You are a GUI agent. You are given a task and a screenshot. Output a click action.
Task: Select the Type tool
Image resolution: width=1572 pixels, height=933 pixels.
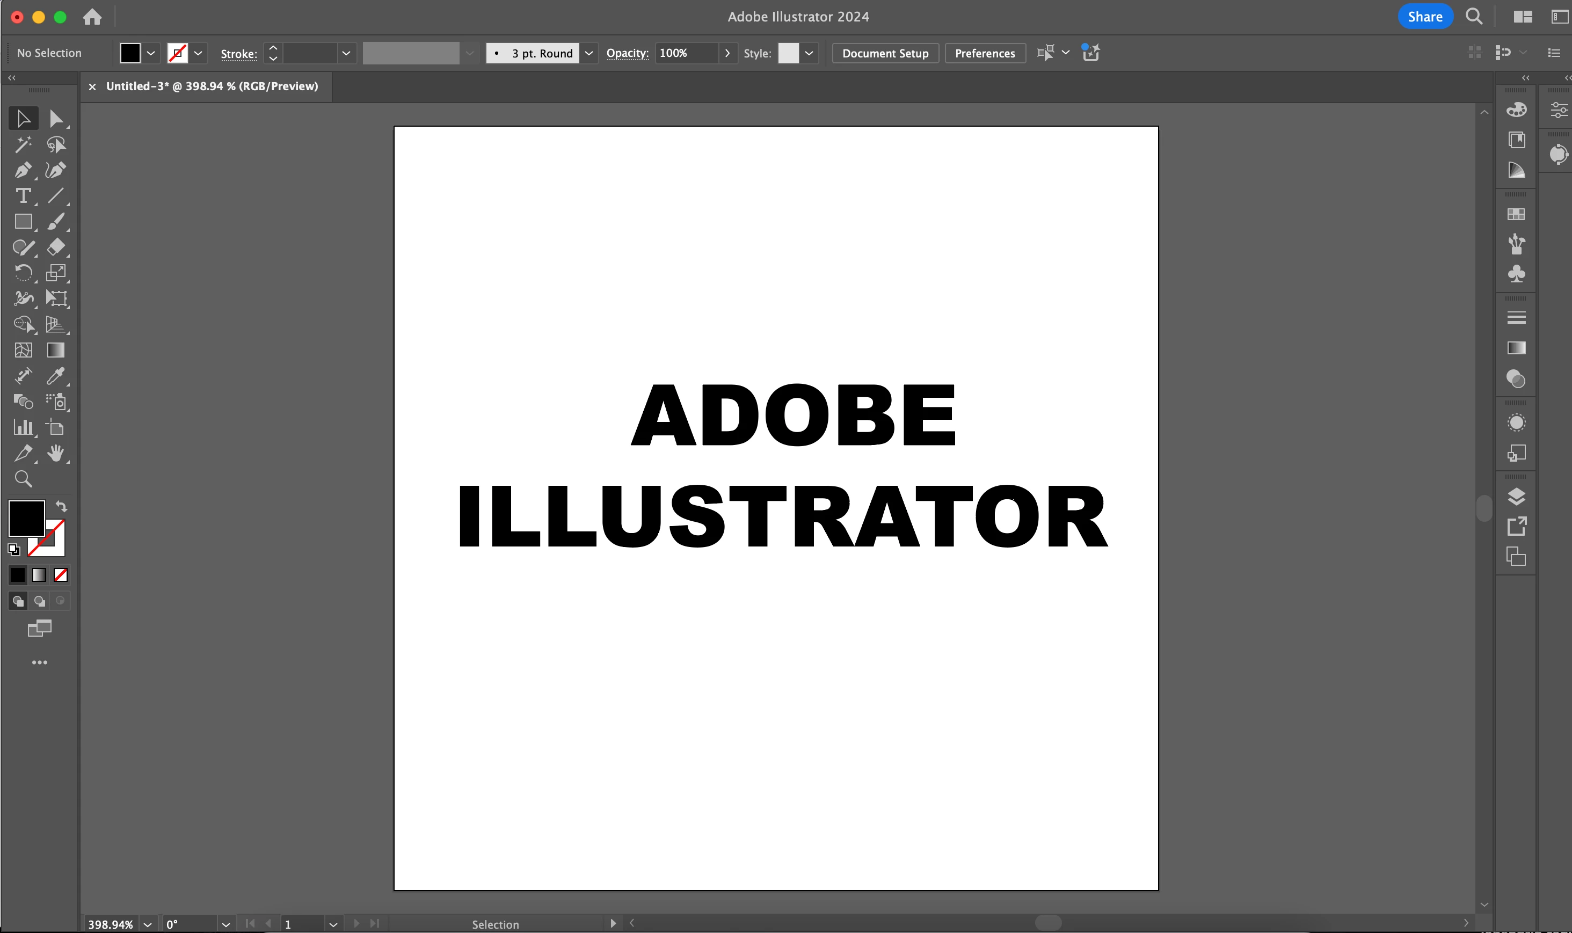(x=23, y=196)
